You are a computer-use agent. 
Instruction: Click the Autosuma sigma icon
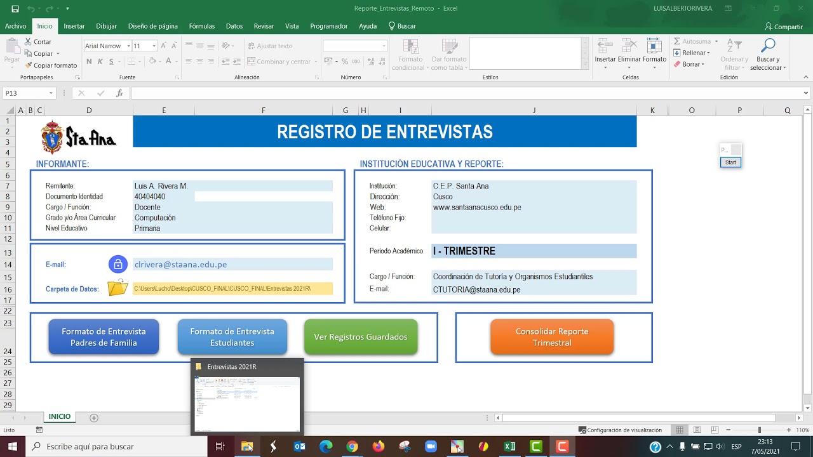(677, 41)
